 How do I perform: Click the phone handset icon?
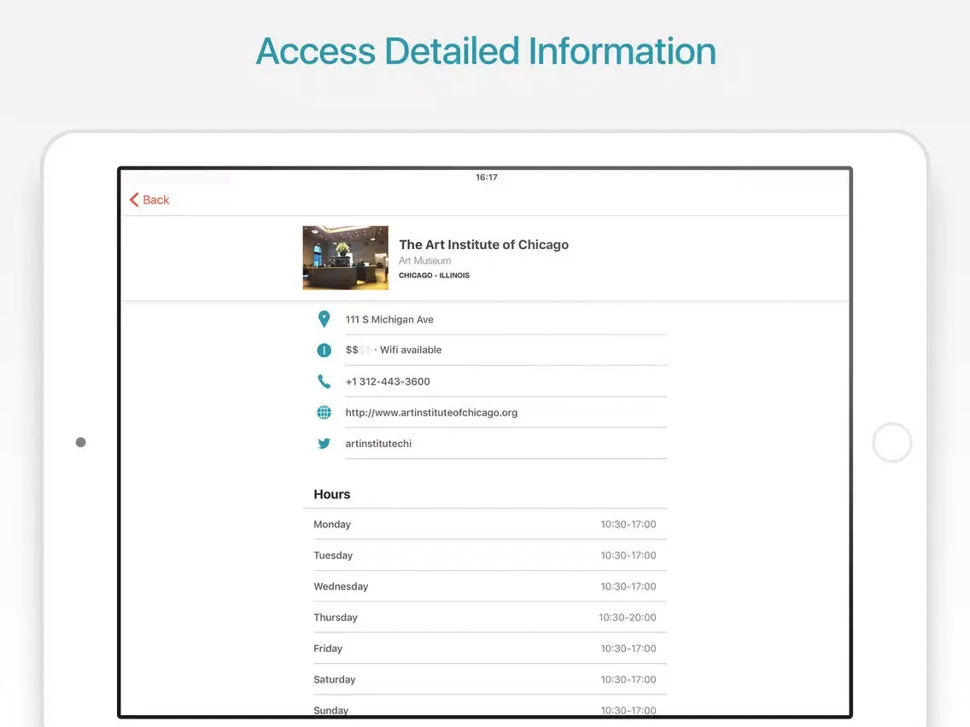tap(324, 381)
